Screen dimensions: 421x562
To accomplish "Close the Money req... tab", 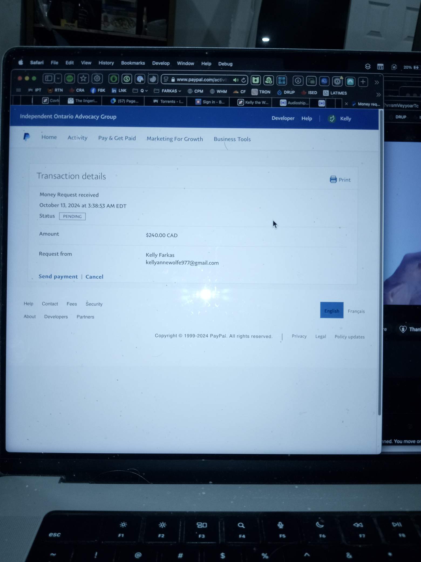I will pyautogui.click(x=347, y=104).
